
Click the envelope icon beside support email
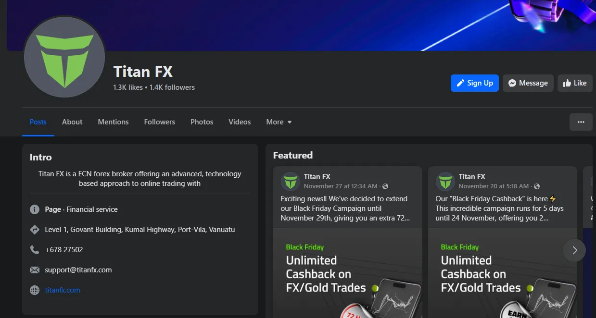coord(35,270)
